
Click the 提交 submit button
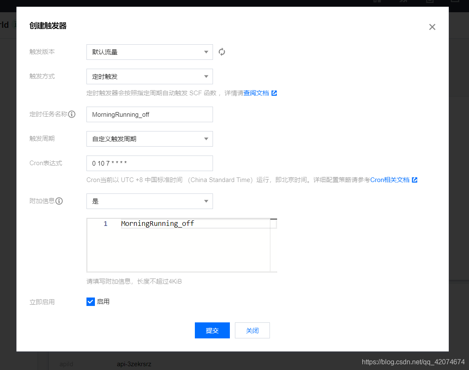tap(212, 330)
